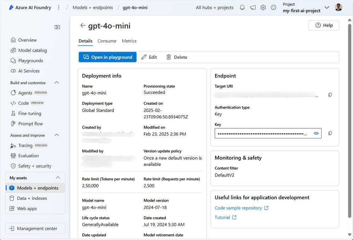Select Models + endpoints in My assets

click(35, 188)
